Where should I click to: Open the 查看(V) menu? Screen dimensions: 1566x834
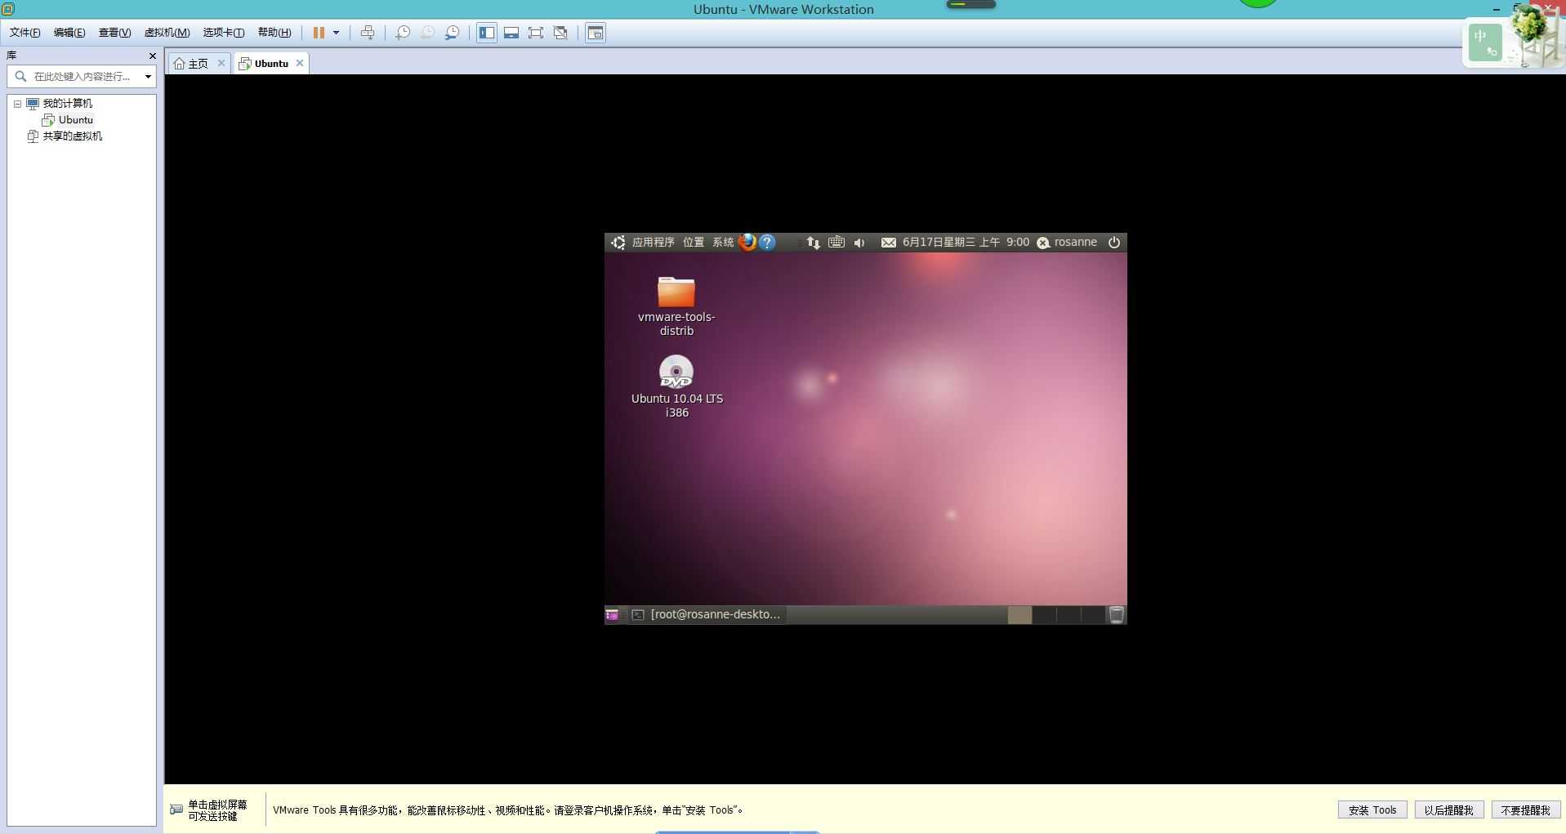click(x=114, y=33)
